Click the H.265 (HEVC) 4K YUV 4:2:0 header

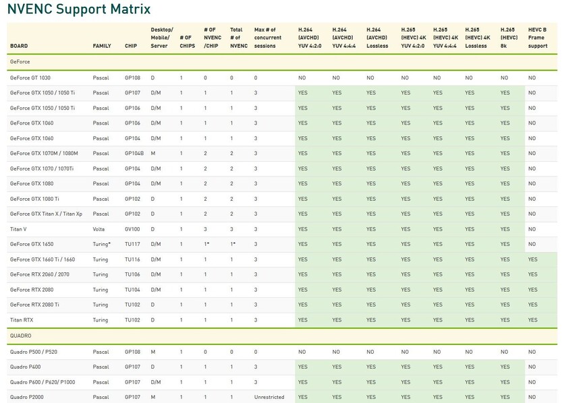[x=414, y=38]
